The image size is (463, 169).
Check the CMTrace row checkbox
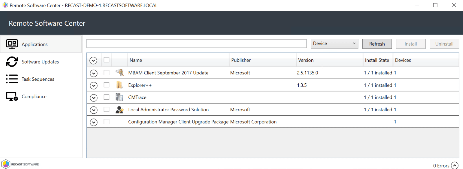[x=106, y=97]
